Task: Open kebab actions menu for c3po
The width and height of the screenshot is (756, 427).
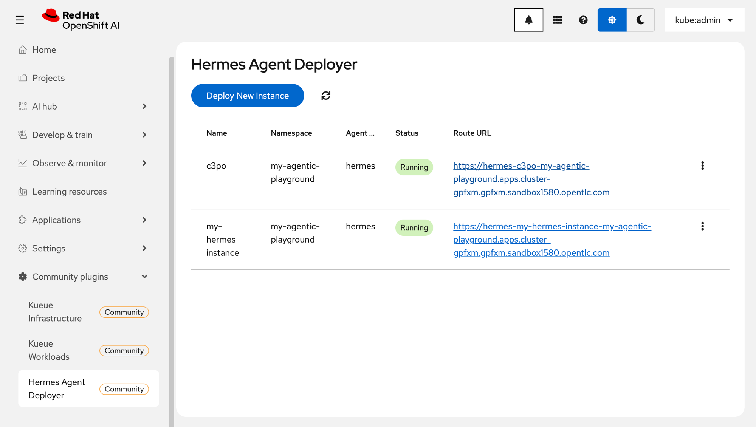Action: (x=702, y=166)
